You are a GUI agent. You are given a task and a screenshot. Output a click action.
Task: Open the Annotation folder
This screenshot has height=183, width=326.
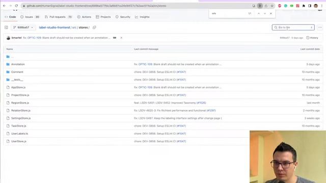point(18,65)
